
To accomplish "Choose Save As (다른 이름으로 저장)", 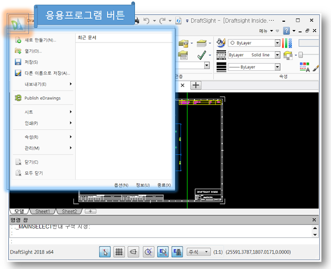I will pyautogui.click(x=43, y=73).
